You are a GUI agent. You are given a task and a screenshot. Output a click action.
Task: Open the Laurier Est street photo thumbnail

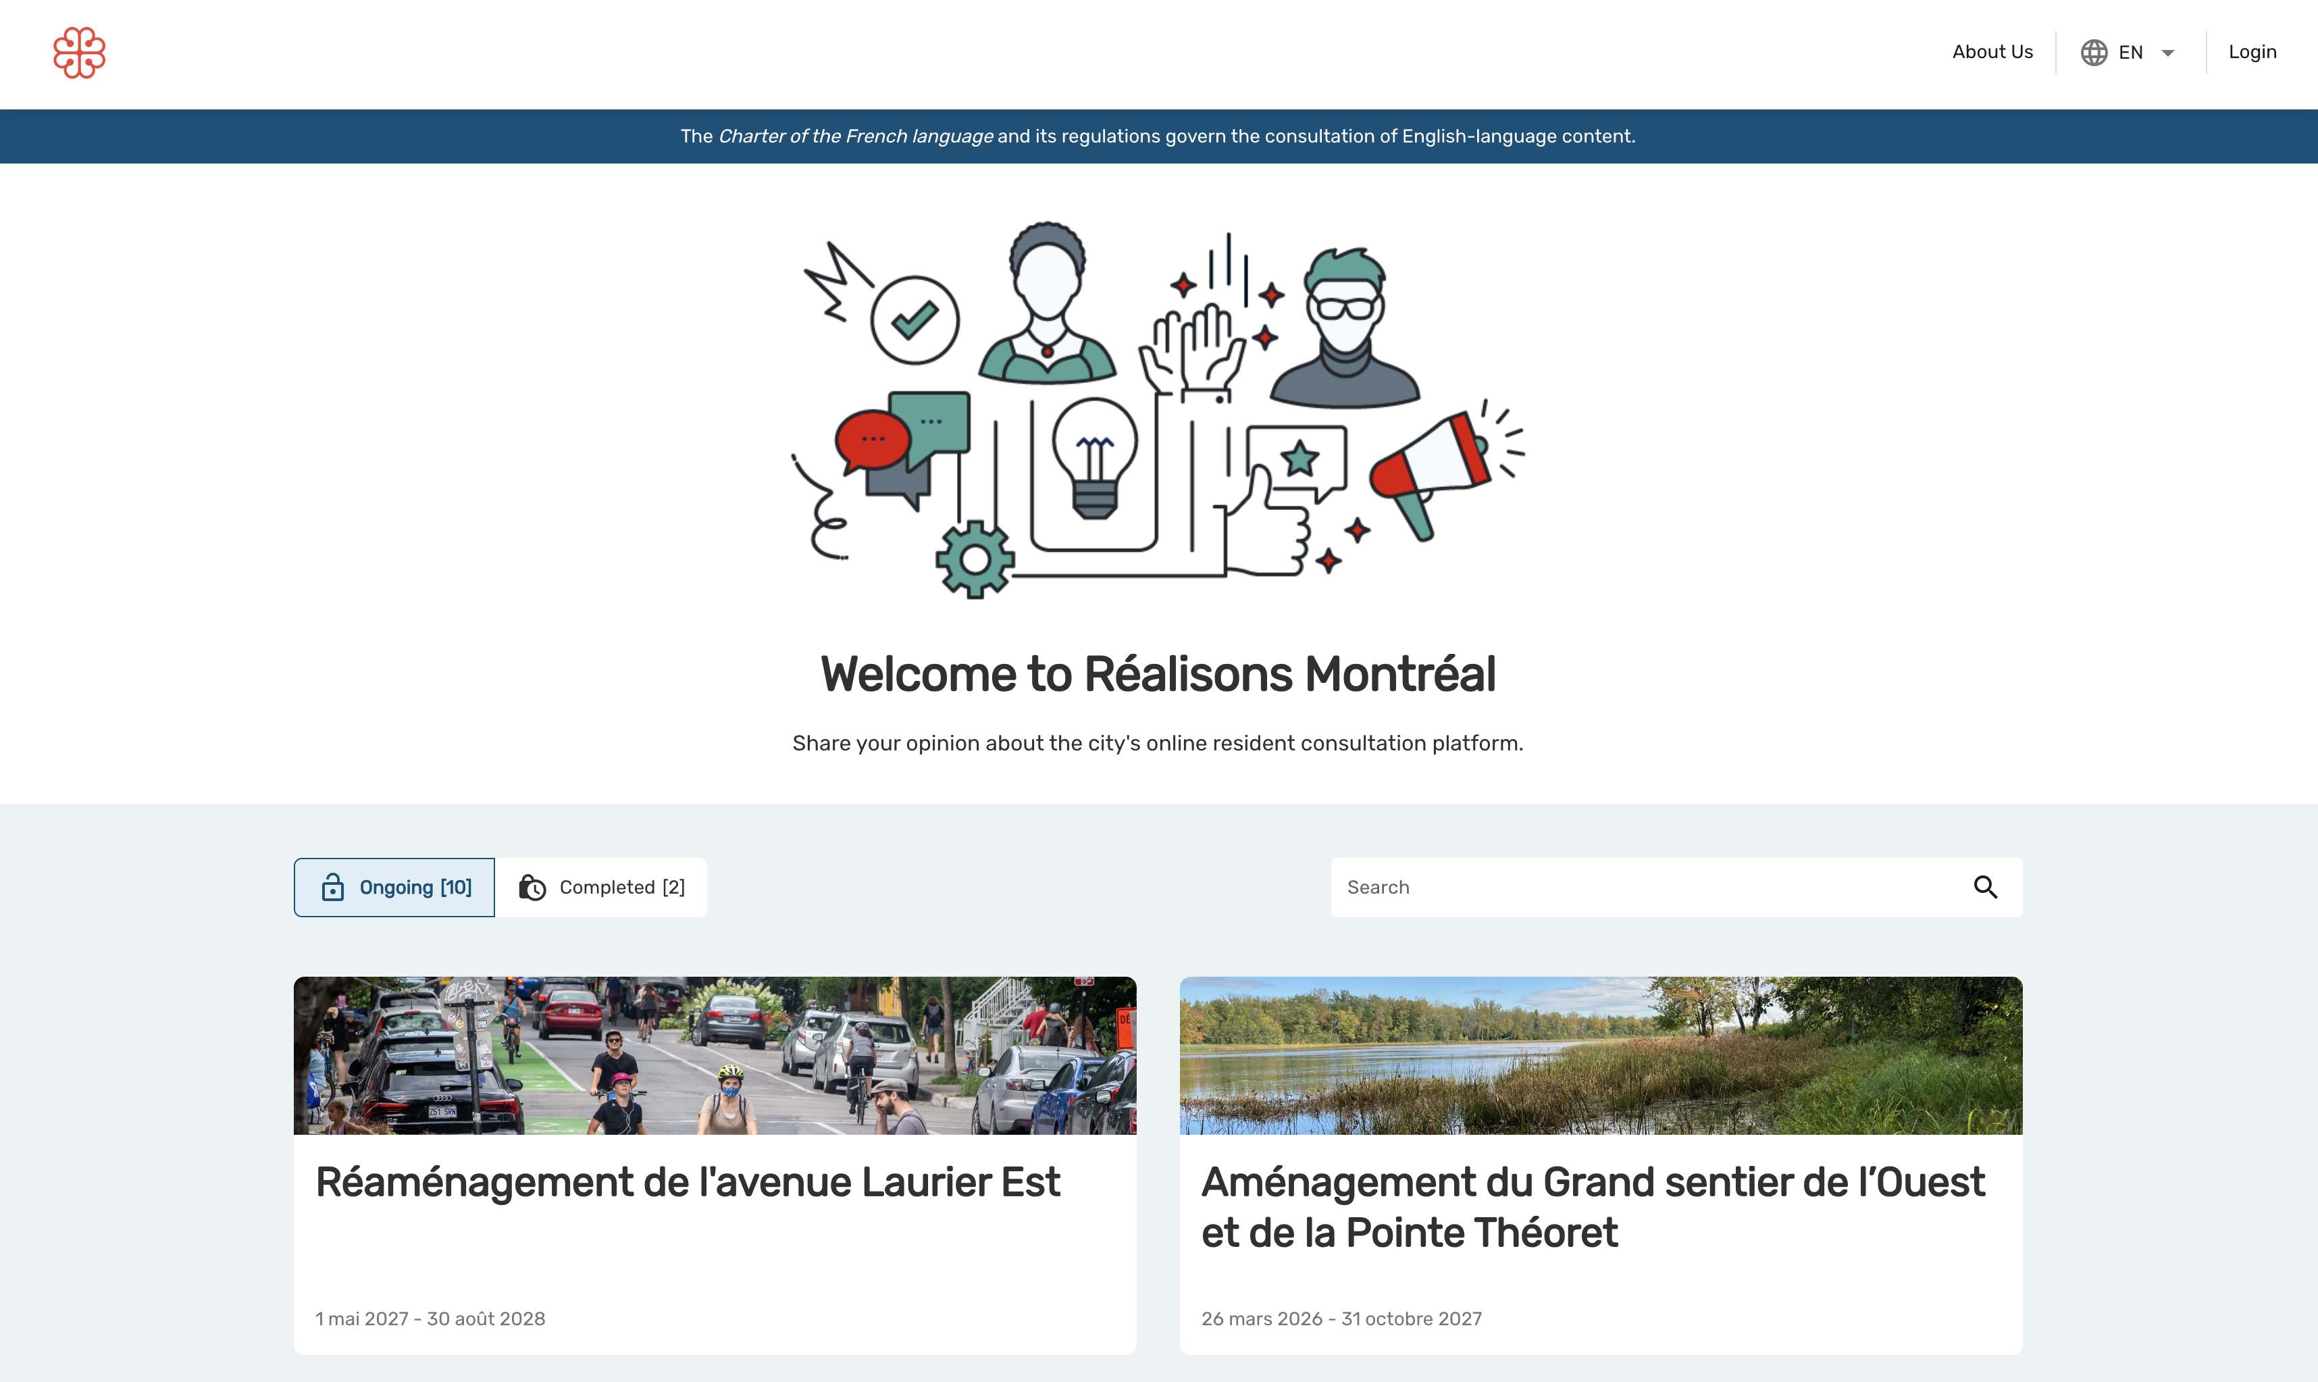coord(715,1055)
